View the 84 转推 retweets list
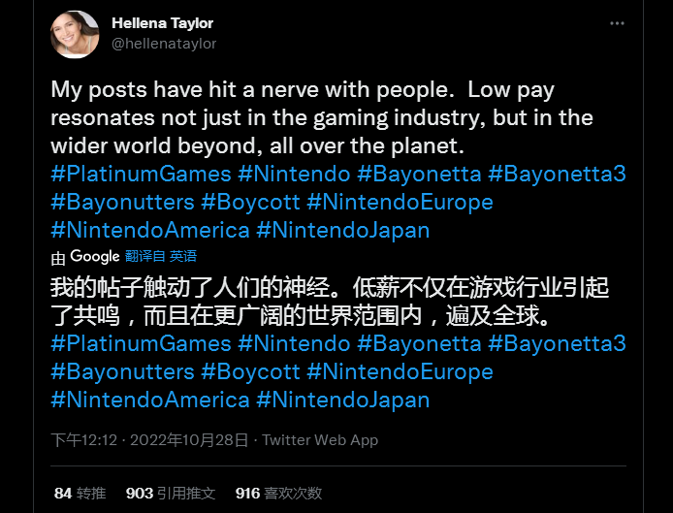The height and width of the screenshot is (513, 673). (80, 494)
